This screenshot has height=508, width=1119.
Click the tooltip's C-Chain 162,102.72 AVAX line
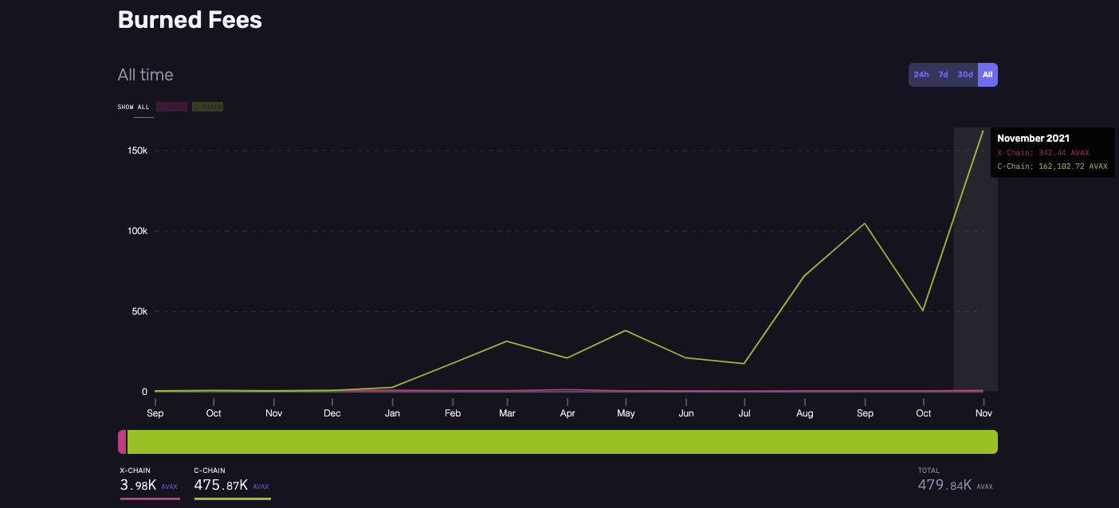pyautogui.click(x=1052, y=166)
